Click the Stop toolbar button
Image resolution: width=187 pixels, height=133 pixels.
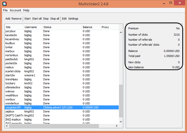click(x=46, y=19)
